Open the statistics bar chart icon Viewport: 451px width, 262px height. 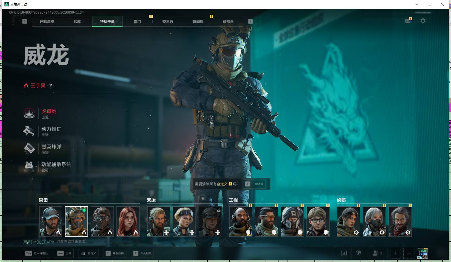tap(344, 253)
